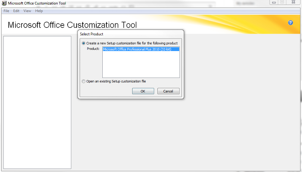Minimize the Office Customization Tool window
Image resolution: width=302 pixels, height=172 pixels.
click(x=274, y=2)
